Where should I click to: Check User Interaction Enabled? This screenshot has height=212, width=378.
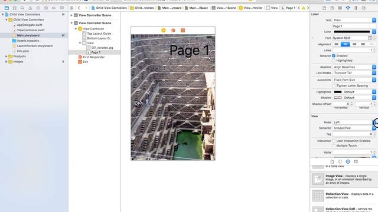click(334, 141)
